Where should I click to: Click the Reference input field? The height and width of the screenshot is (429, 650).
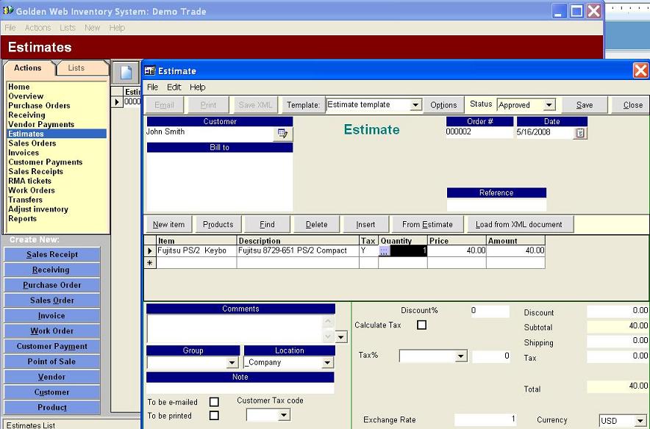[496, 206]
